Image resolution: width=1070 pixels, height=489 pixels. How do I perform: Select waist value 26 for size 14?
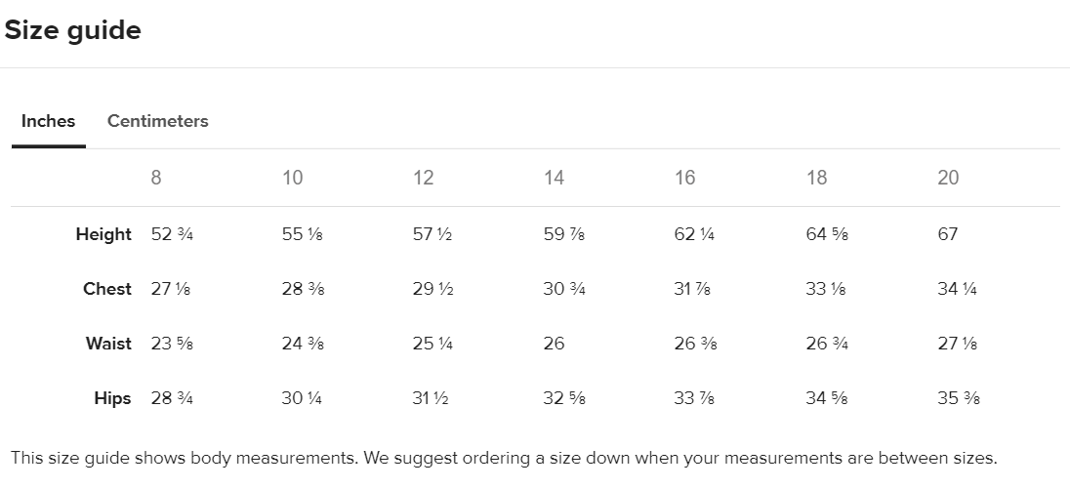tap(554, 344)
